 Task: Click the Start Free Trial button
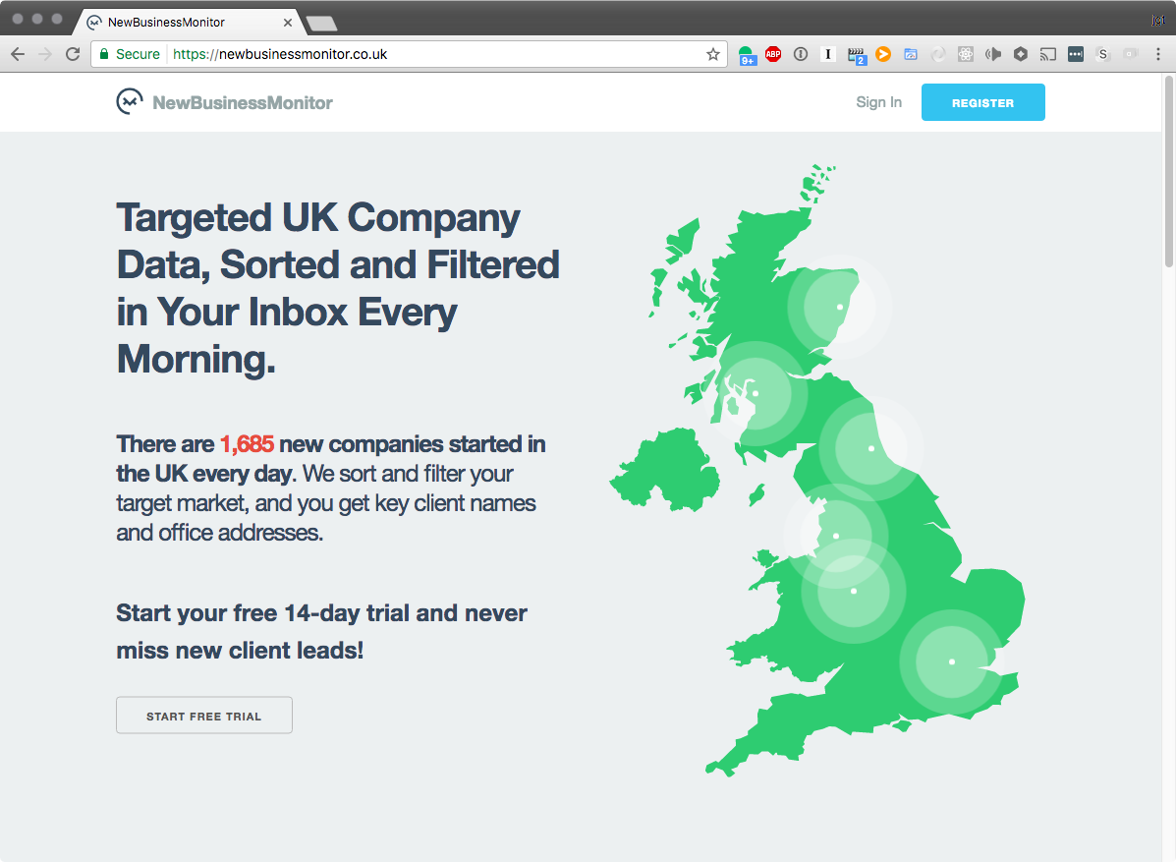click(x=204, y=716)
